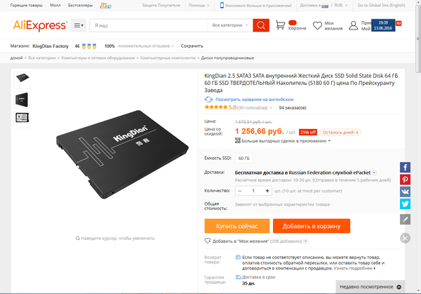Share the product on Twitter
The height and width of the screenshot is (294, 421).
click(405, 203)
